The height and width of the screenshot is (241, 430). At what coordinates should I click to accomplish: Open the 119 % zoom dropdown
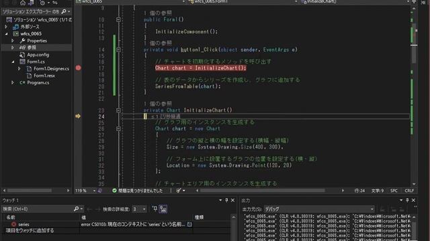point(94,191)
